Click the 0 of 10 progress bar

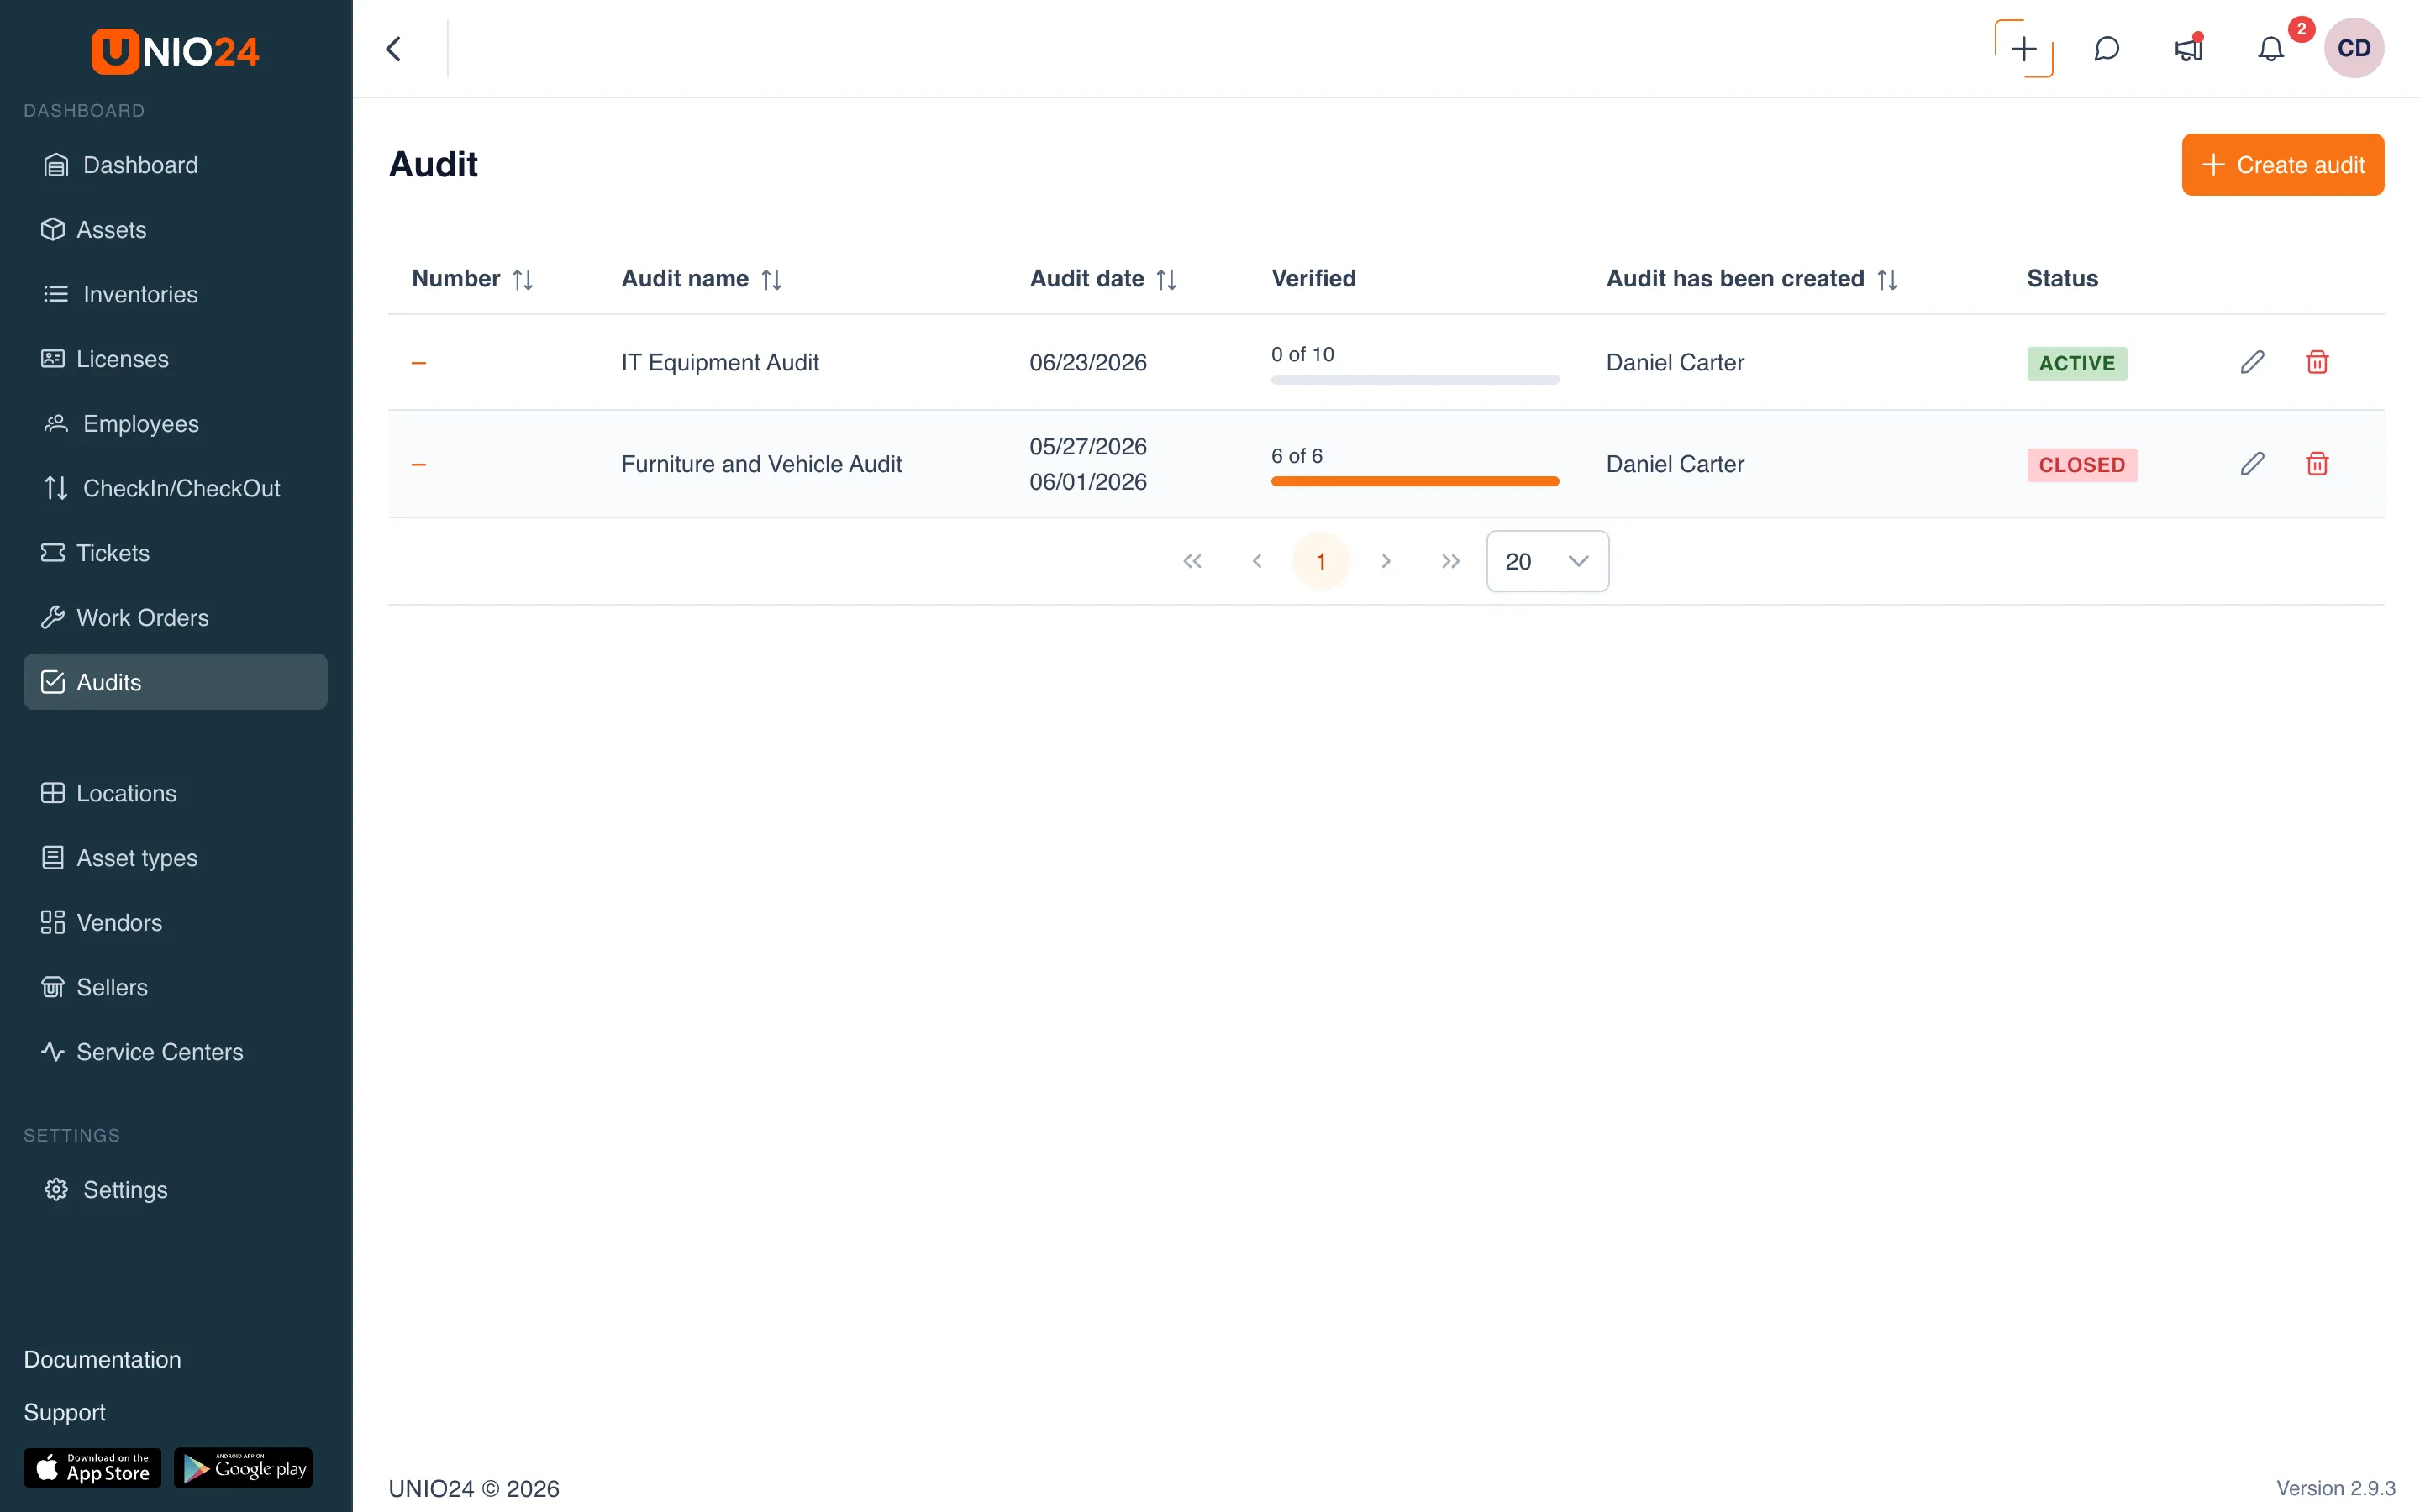[x=1414, y=380]
